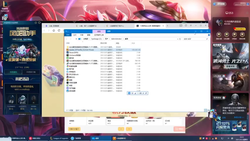Click the 游戏桌面 button at top right

(220, 4)
